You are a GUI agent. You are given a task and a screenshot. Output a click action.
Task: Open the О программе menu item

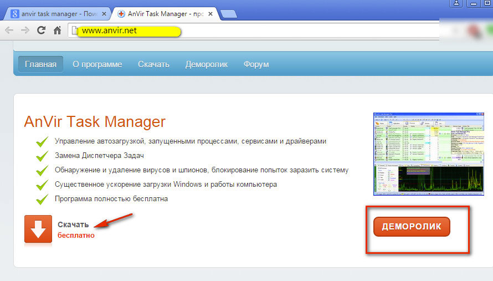pyautogui.click(x=97, y=64)
